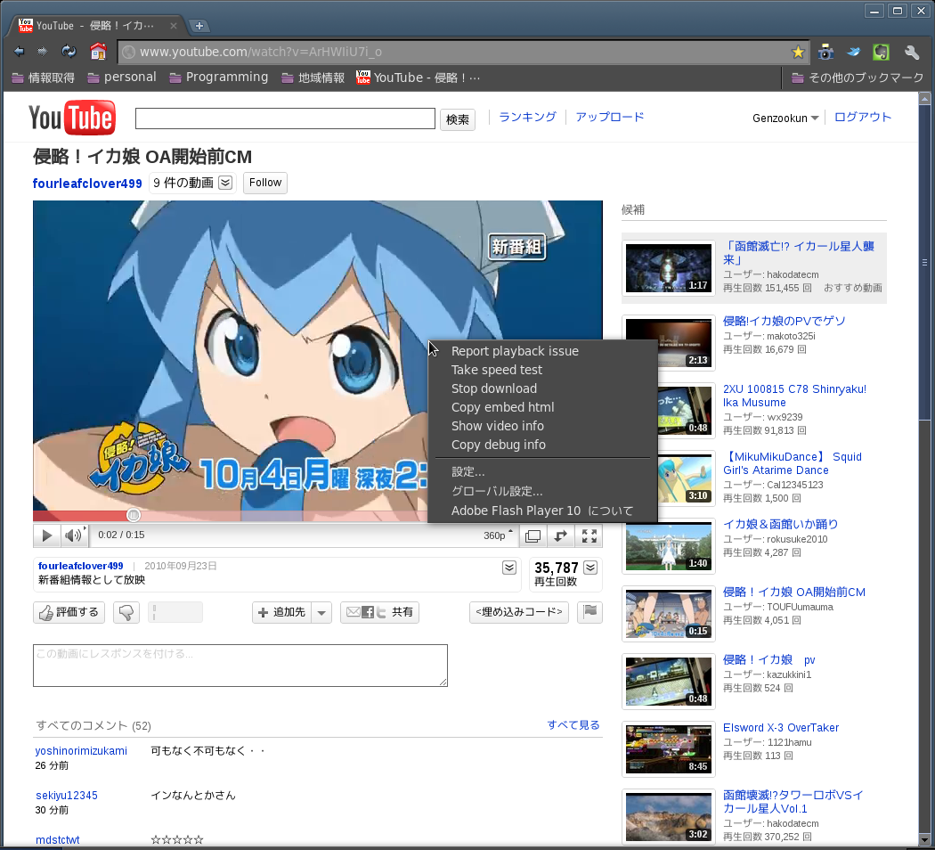This screenshot has height=850, width=935.
Task: Click the page scrollbar down arrow
Action: tap(925, 838)
